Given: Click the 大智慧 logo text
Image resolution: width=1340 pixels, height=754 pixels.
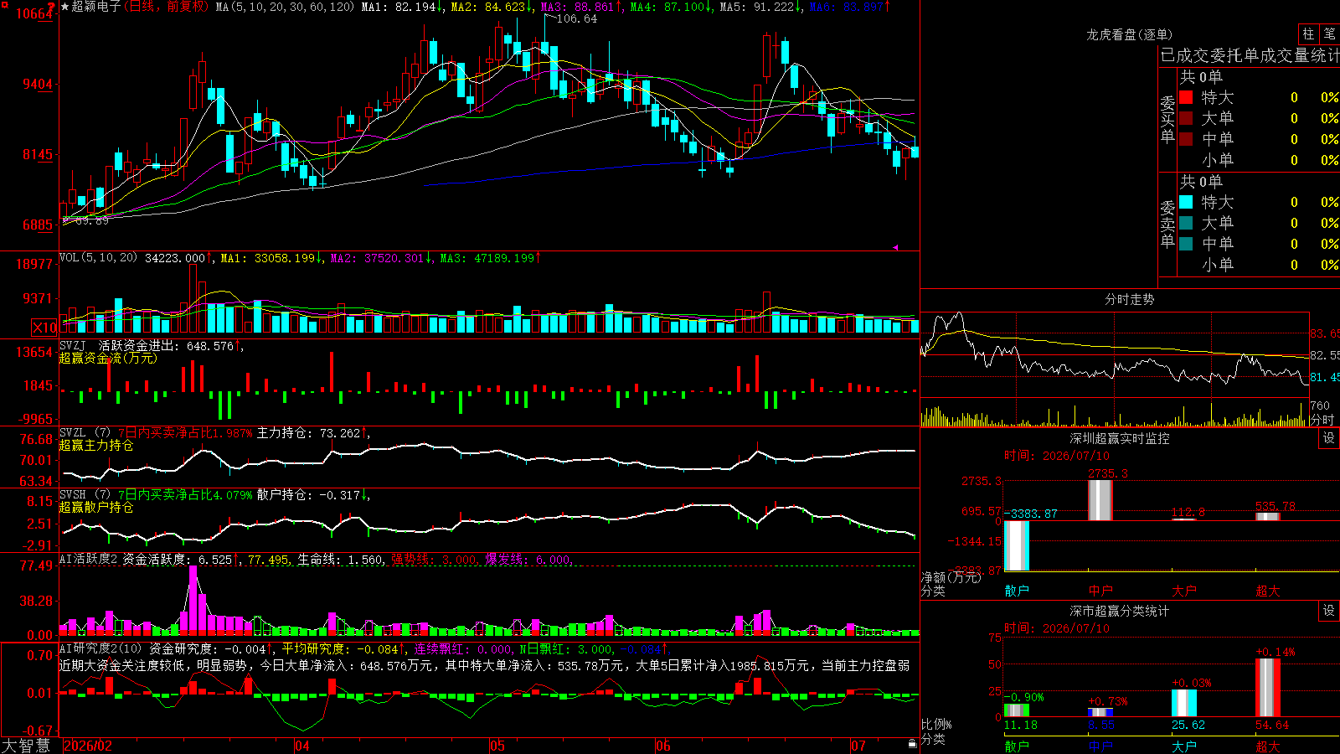Looking at the screenshot, I should [26, 746].
